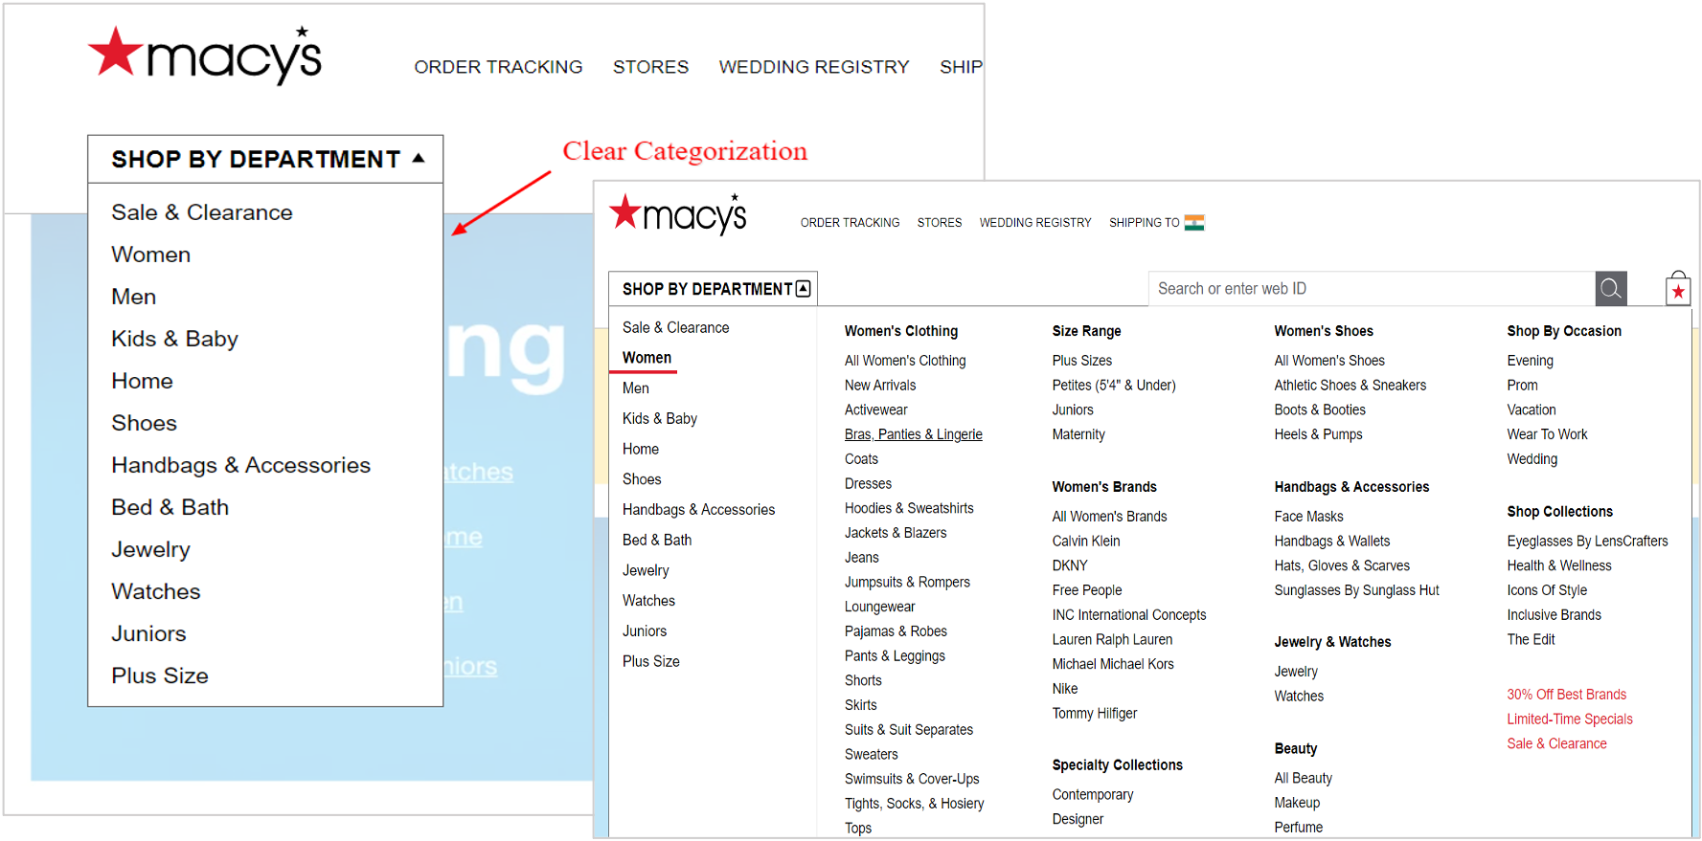The height and width of the screenshot is (841, 1702).
Task: Open Michael Michael Kors link
Action: pyautogui.click(x=1113, y=664)
